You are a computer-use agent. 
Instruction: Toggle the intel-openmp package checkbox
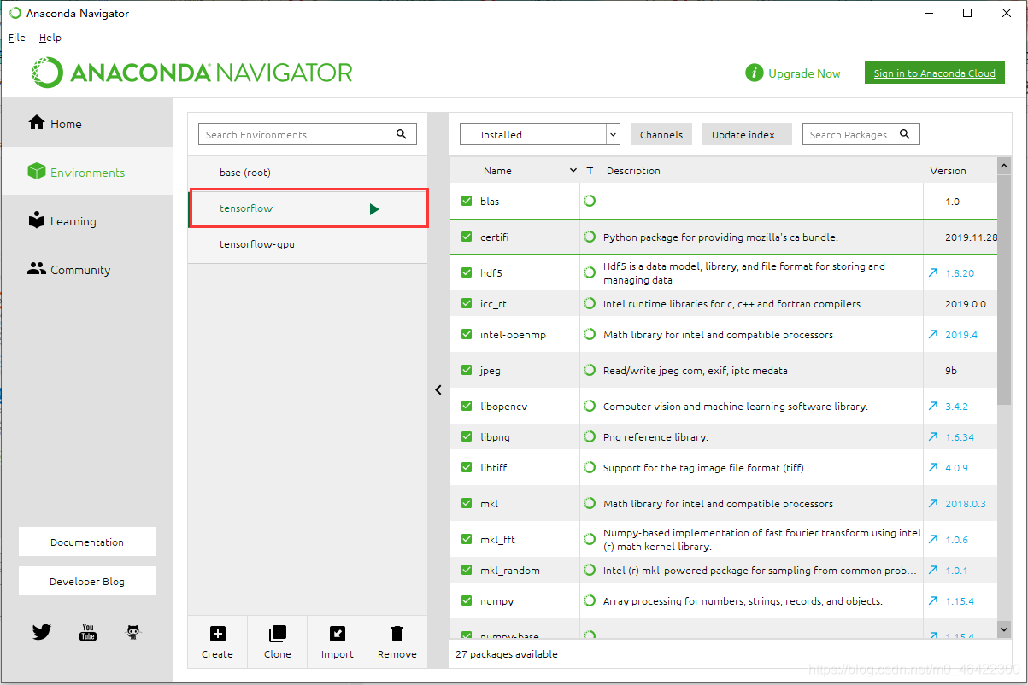tap(467, 334)
